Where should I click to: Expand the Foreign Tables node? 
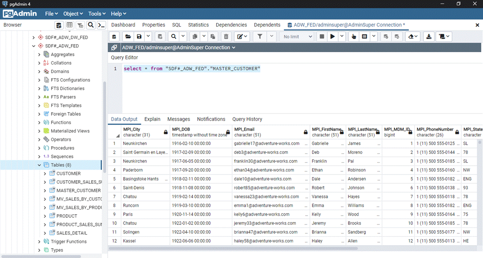point(39,114)
